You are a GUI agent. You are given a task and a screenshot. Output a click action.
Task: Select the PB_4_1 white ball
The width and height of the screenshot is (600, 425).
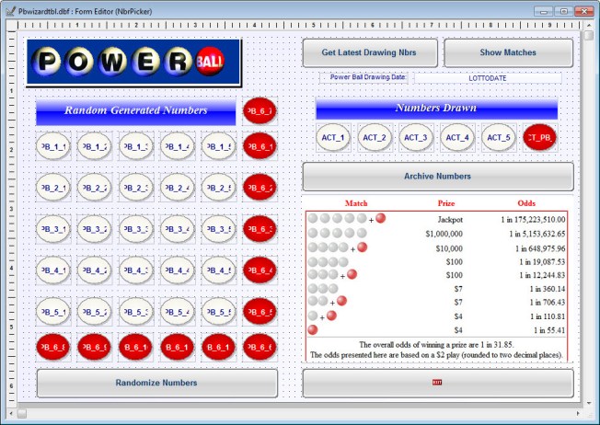53,270
